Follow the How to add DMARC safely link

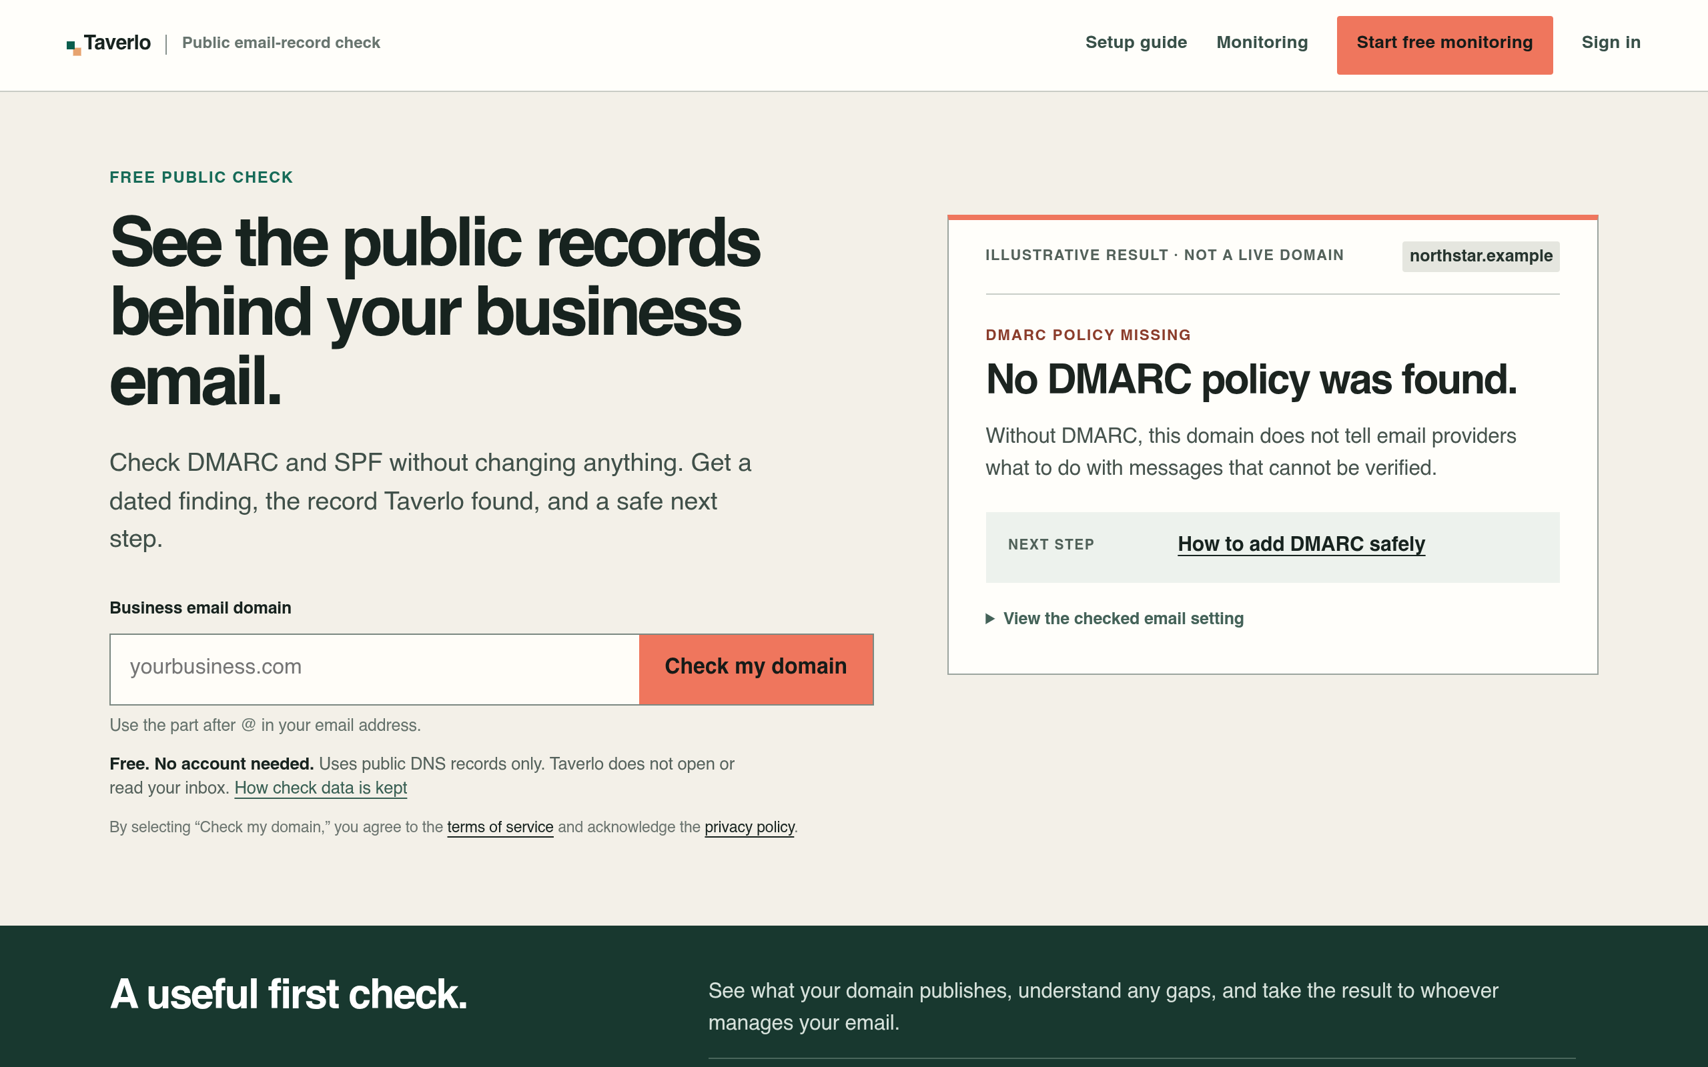click(1301, 544)
